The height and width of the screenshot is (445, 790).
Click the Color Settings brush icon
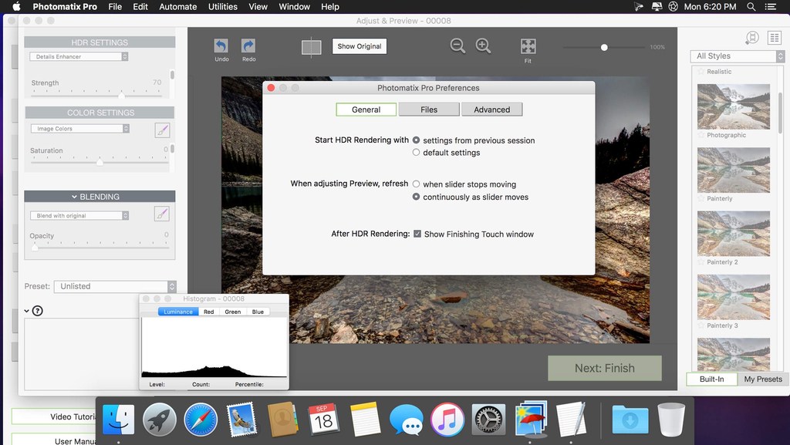[x=162, y=129]
